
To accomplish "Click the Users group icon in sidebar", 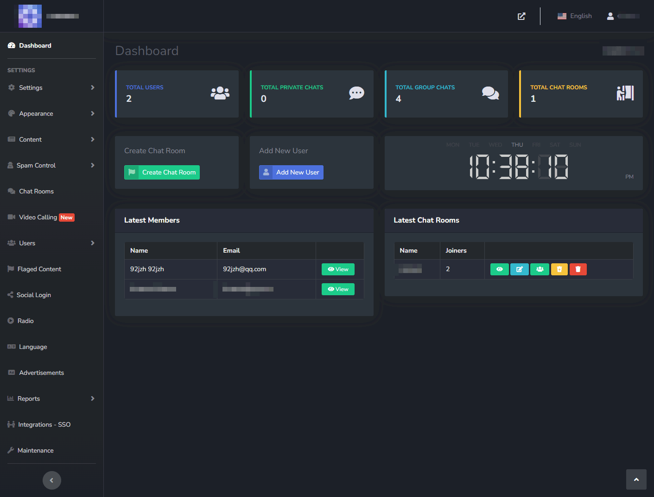I will [12, 243].
